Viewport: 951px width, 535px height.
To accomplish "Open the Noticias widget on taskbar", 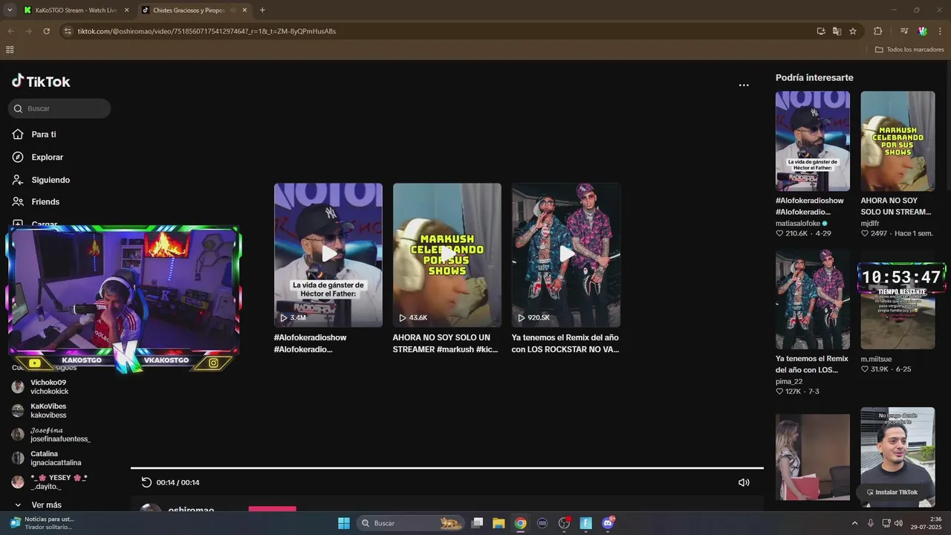I will coord(43,523).
